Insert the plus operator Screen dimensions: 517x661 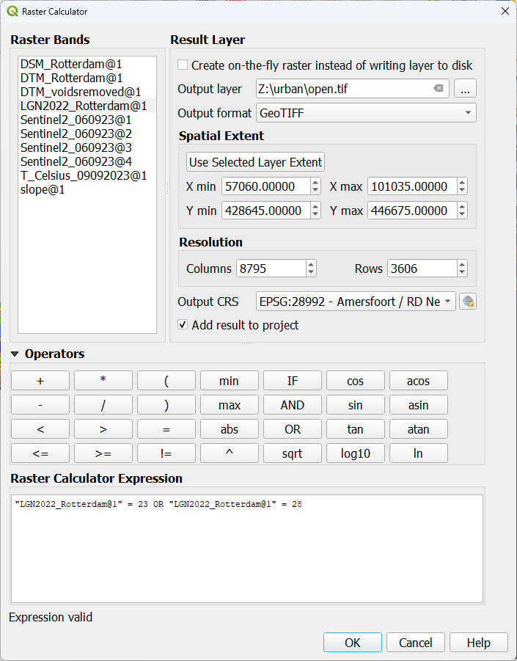pyautogui.click(x=40, y=381)
